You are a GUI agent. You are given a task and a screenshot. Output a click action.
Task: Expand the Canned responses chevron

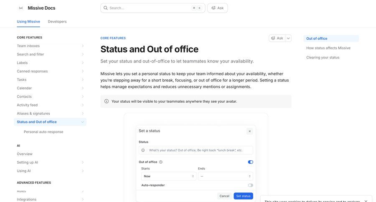(82, 71)
